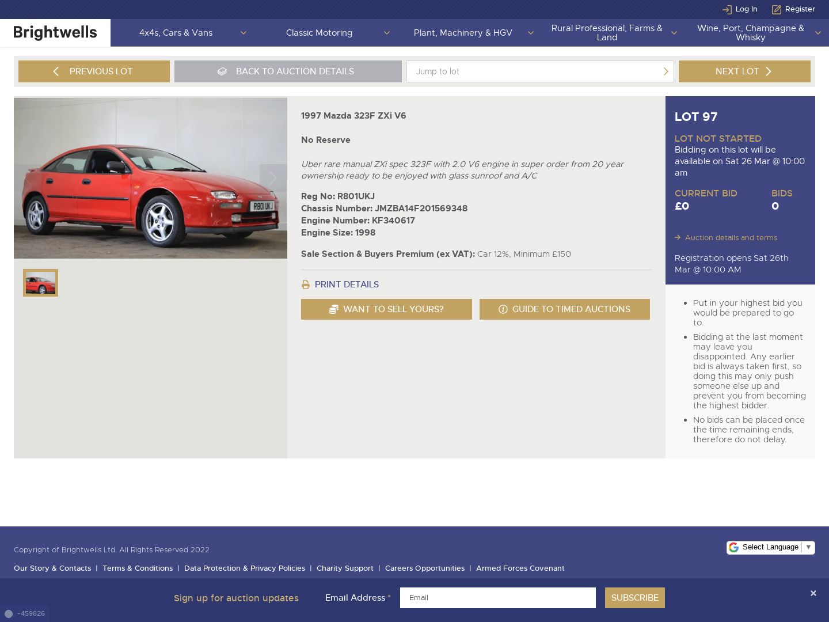Click Want to Sell Yours button
Screen dimensions: 829x622
(x=386, y=309)
